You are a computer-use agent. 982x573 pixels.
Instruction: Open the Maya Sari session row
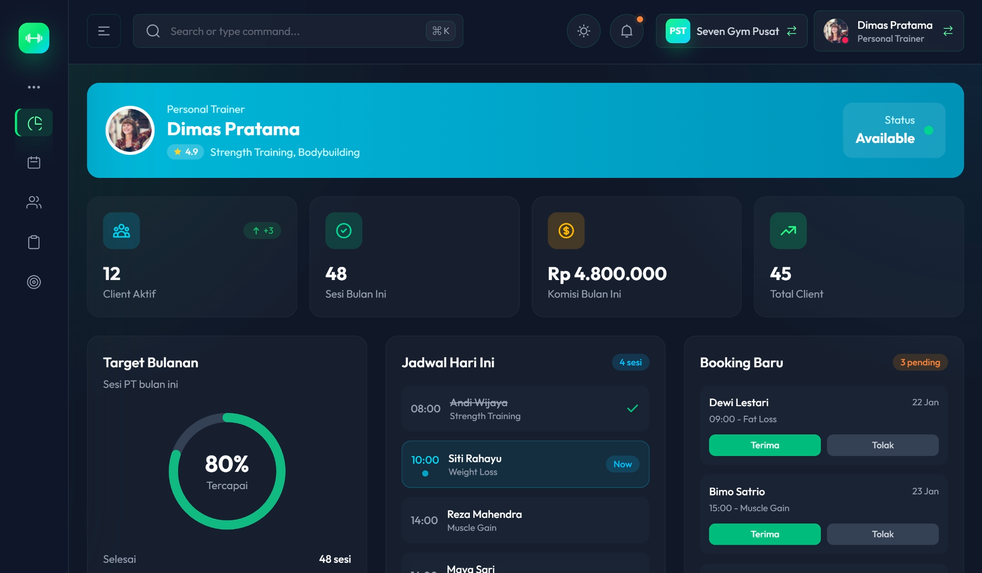[526, 563]
